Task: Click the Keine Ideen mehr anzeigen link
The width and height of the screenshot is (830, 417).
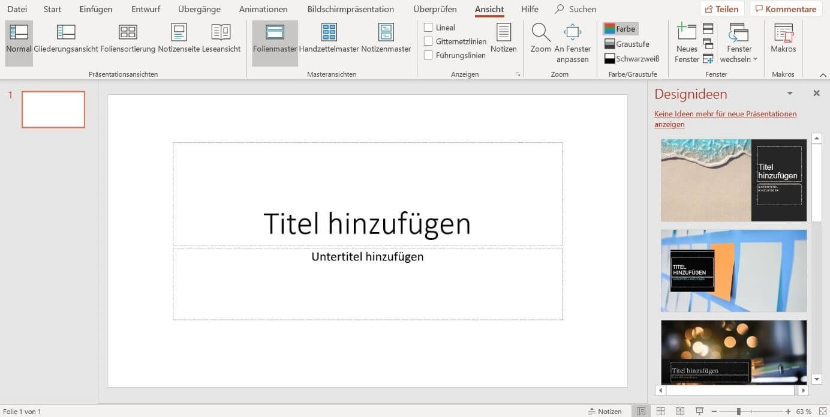Action: (725, 119)
